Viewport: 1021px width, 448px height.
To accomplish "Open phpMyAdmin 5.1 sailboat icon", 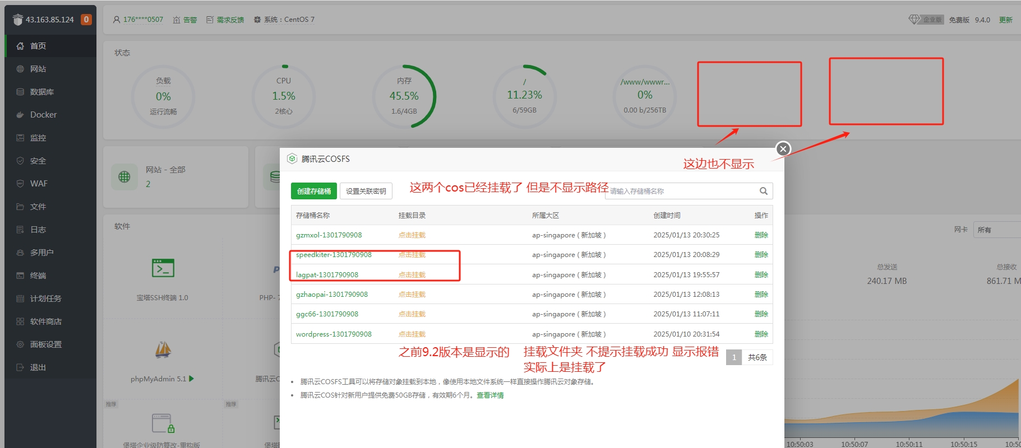I will click(163, 350).
